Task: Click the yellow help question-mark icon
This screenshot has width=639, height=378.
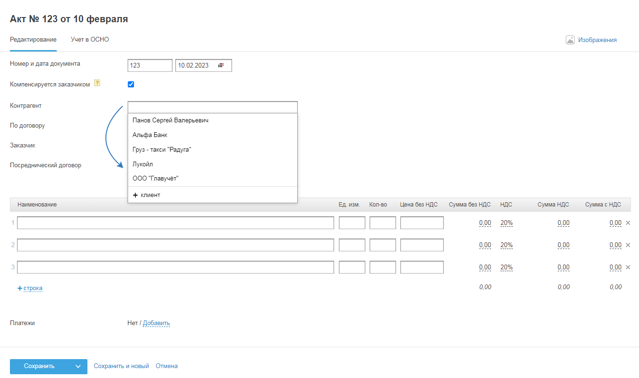Action: click(97, 83)
